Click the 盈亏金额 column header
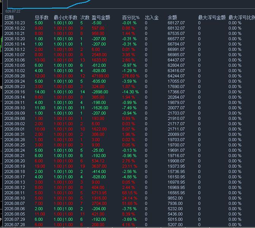 click(x=101, y=17)
